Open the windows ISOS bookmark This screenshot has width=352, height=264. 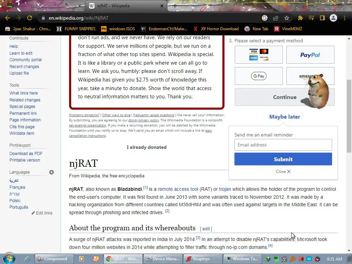pos(118,29)
